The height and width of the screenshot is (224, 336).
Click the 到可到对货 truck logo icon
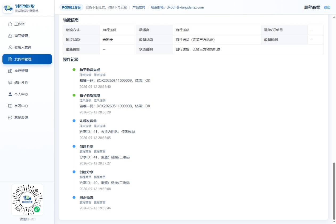tap(8, 8)
